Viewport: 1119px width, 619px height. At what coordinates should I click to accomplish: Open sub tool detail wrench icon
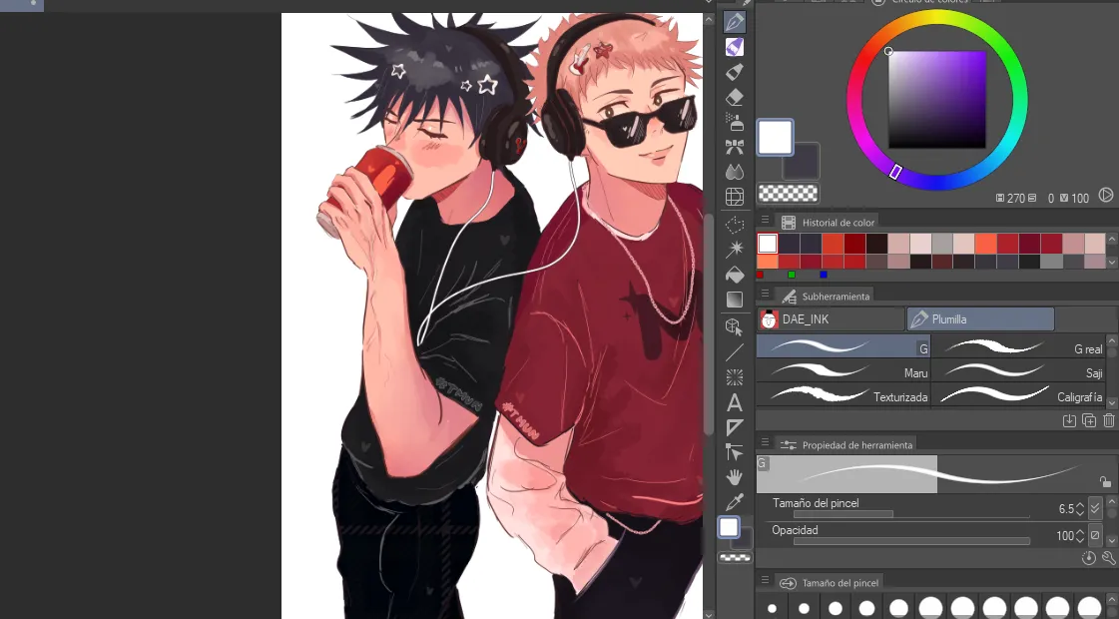(x=1108, y=558)
